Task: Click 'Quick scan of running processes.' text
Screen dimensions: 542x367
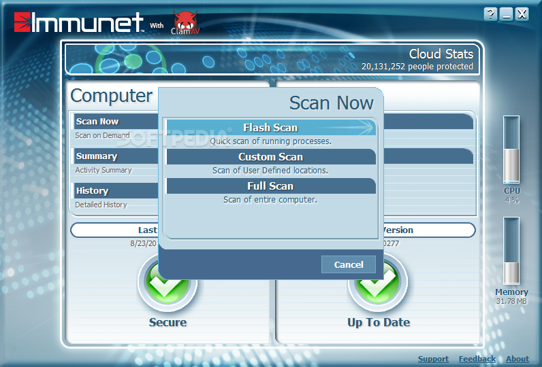Action: click(270, 141)
